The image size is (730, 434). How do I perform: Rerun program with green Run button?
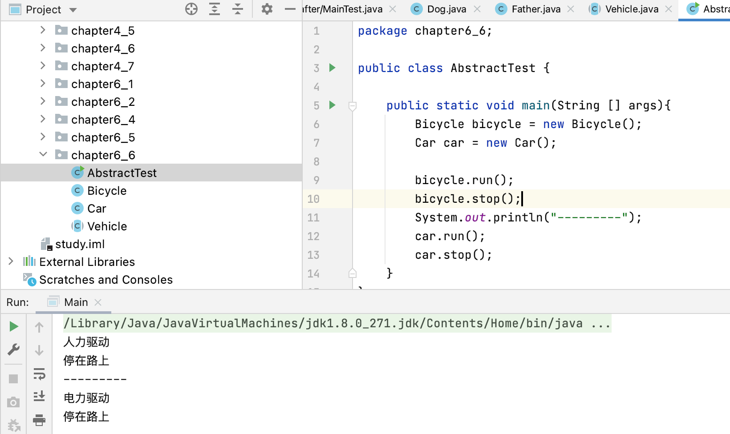coord(14,326)
